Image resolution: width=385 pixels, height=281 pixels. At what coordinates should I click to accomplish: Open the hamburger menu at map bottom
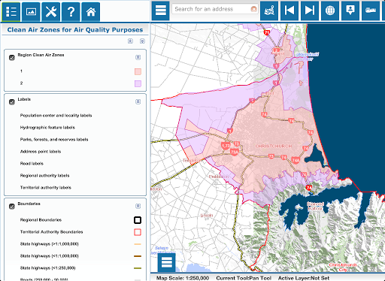tap(167, 262)
